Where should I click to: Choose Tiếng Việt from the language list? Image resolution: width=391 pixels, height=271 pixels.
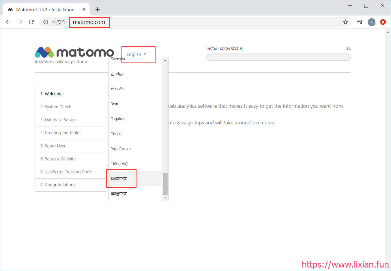pos(136,164)
